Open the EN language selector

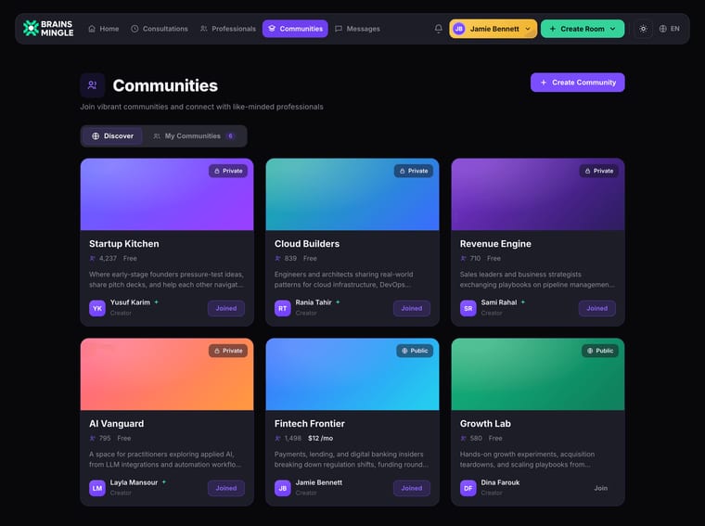coord(669,29)
